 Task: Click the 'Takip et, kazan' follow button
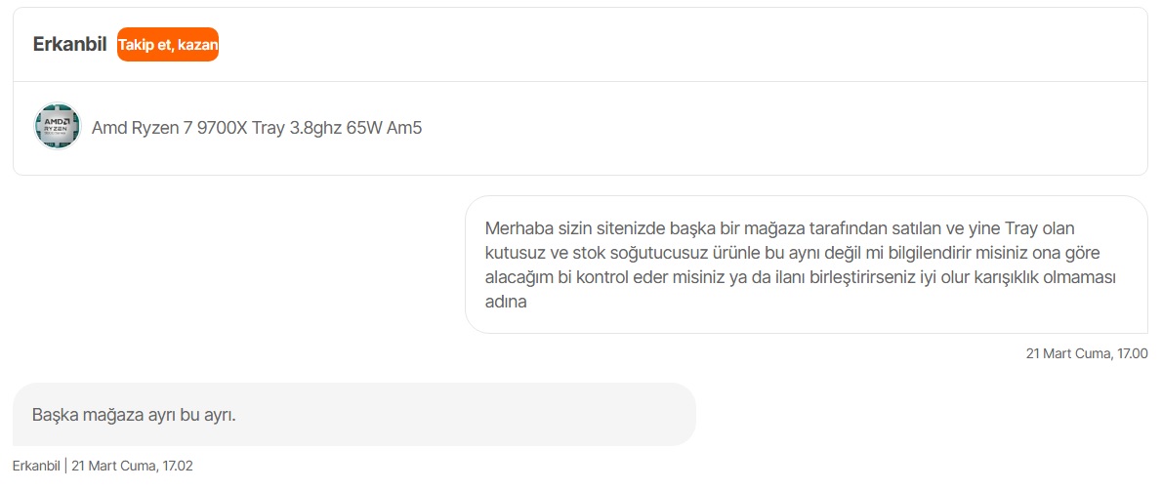point(168,45)
